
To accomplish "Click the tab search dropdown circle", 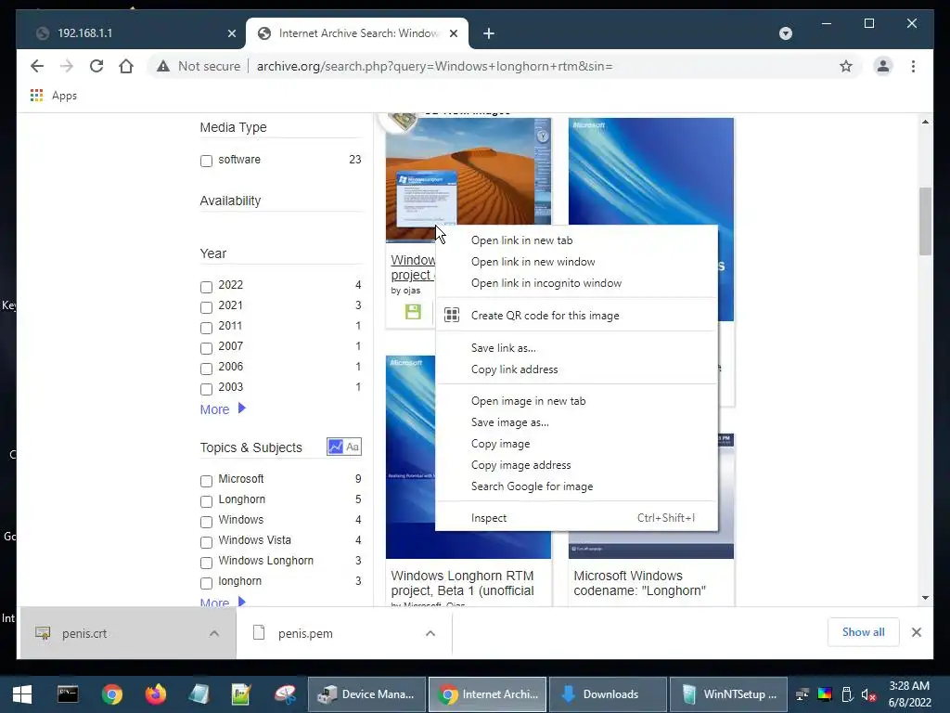I will click(x=785, y=33).
